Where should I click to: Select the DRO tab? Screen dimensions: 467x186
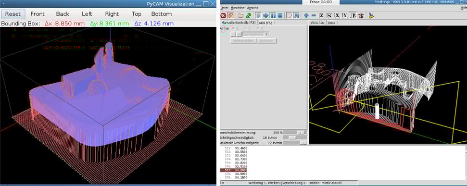(x=331, y=23)
